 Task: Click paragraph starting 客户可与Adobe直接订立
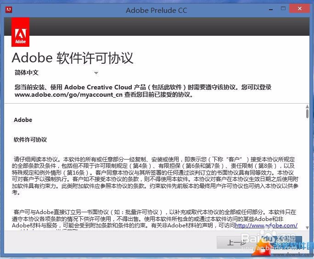click(155, 220)
